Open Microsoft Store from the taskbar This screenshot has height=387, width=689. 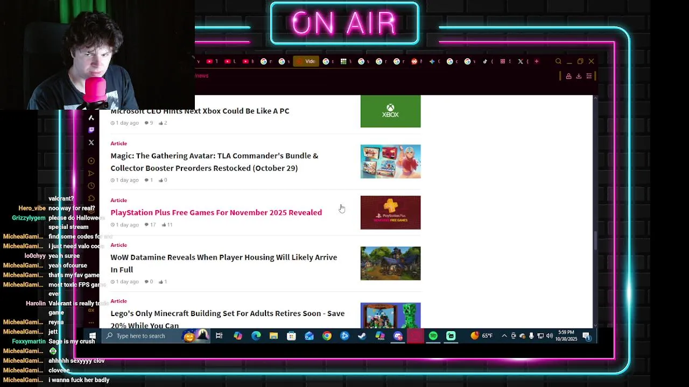coord(291,336)
